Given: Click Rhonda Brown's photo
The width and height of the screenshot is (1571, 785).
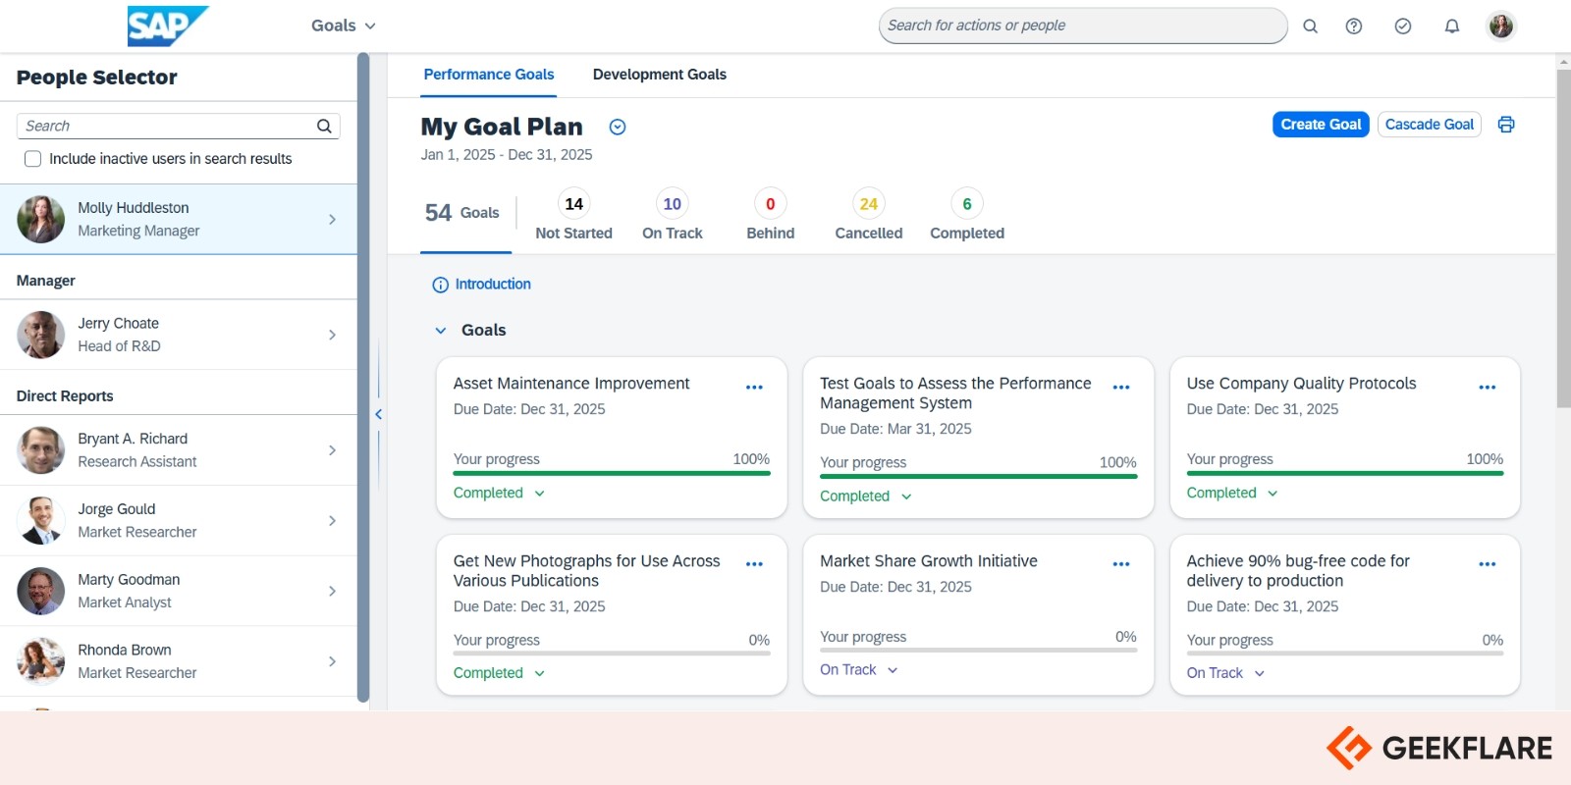Looking at the screenshot, I should pyautogui.click(x=41, y=661).
